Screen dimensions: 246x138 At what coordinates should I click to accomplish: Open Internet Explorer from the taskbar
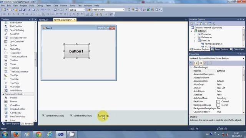[50, 134]
